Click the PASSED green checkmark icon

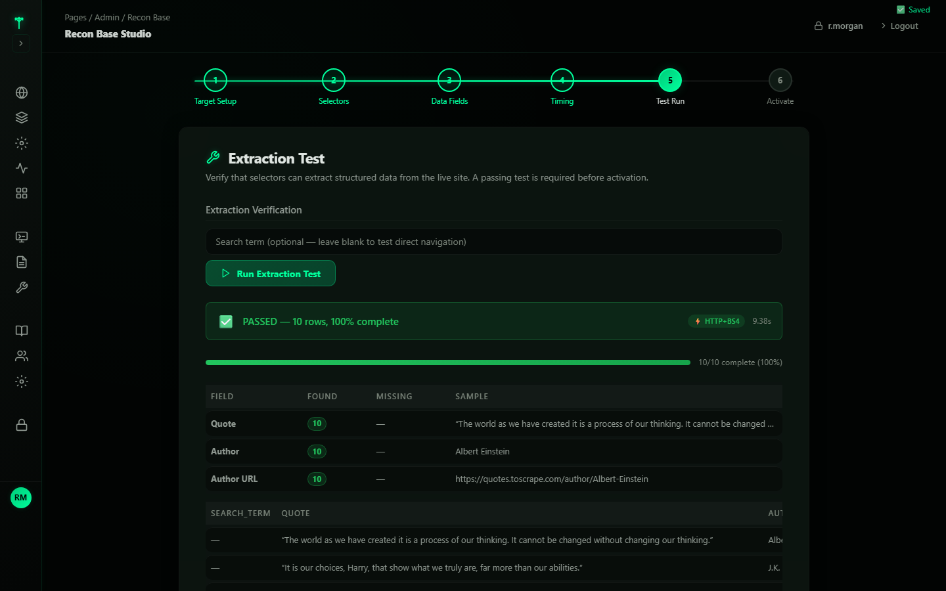pos(226,322)
